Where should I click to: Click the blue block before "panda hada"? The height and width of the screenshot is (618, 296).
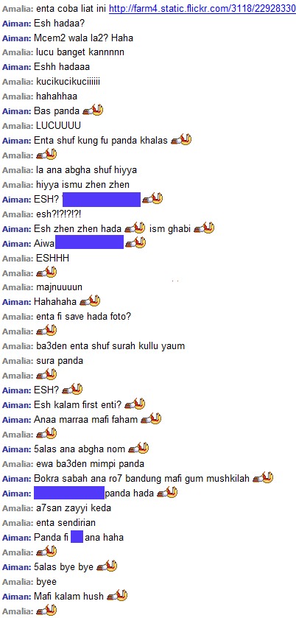69,493
